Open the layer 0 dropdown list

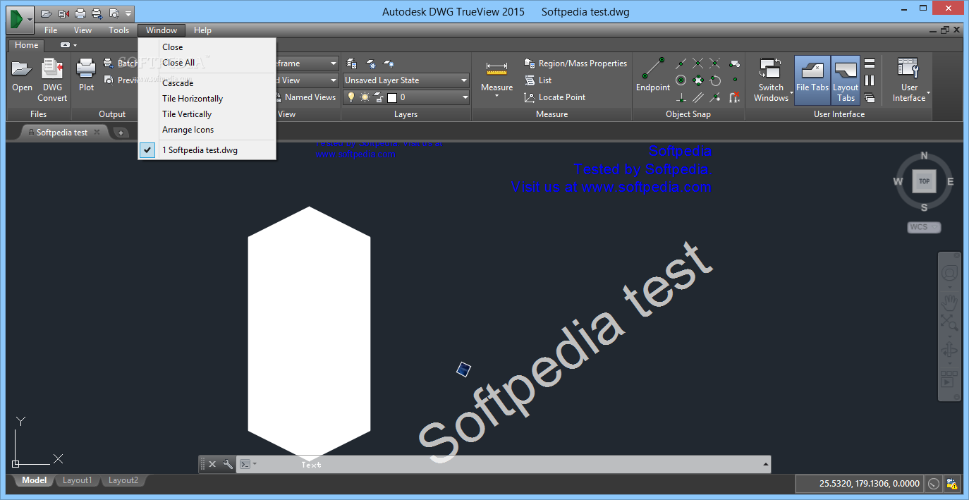(x=406, y=97)
